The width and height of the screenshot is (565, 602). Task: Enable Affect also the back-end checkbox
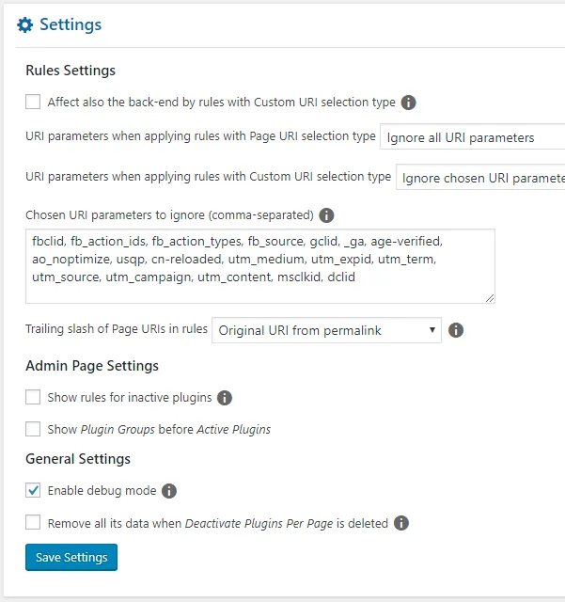click(34, 102)
